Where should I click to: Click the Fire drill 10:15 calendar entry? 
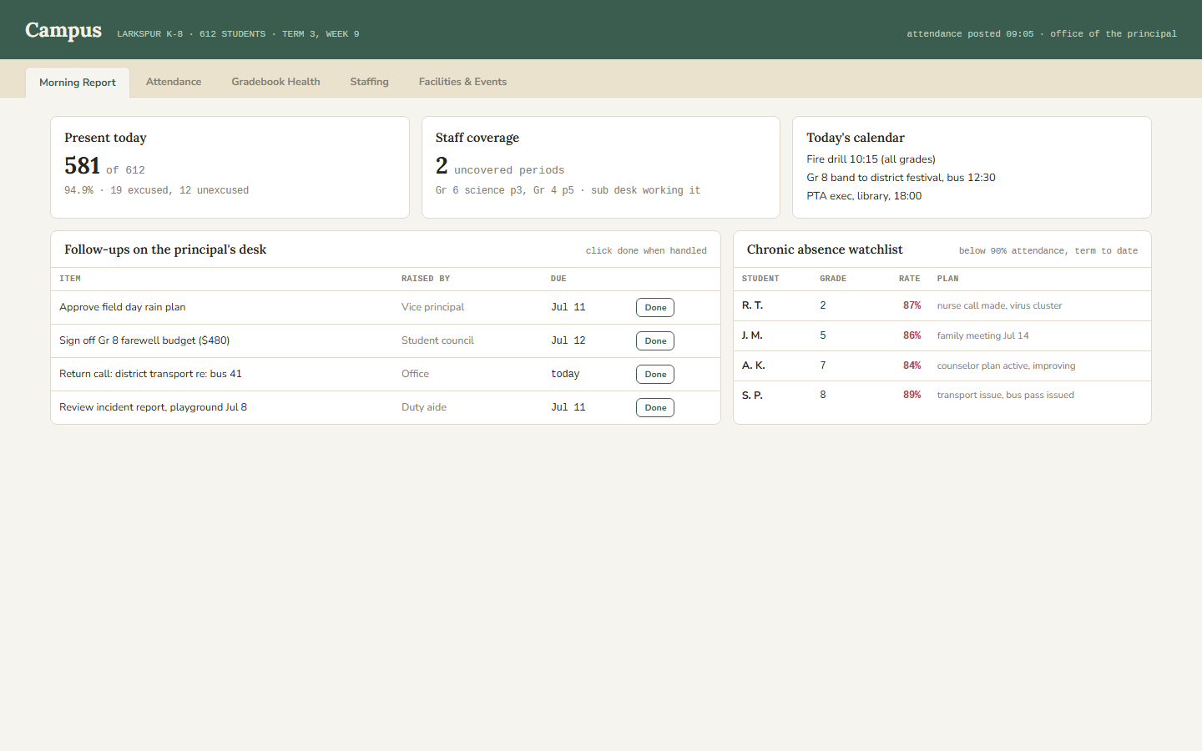coord(871,159)
